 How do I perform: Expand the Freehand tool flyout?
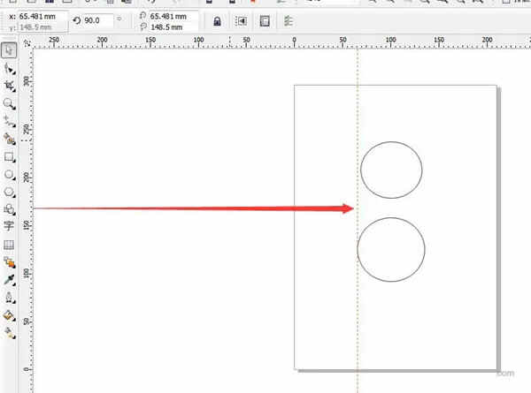click(x=9, y=121)
